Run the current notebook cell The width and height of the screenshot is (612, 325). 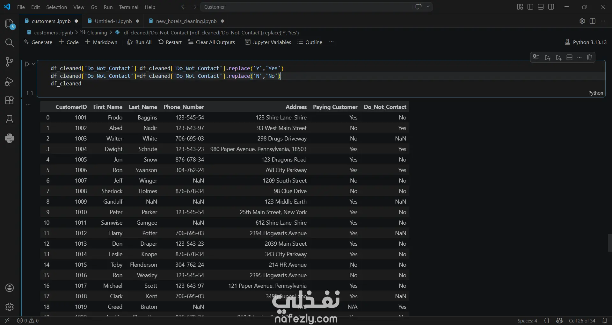[x=27, y=64]
